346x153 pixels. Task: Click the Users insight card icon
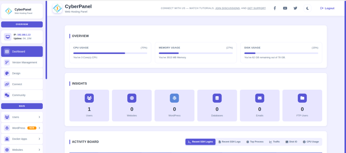89,98
